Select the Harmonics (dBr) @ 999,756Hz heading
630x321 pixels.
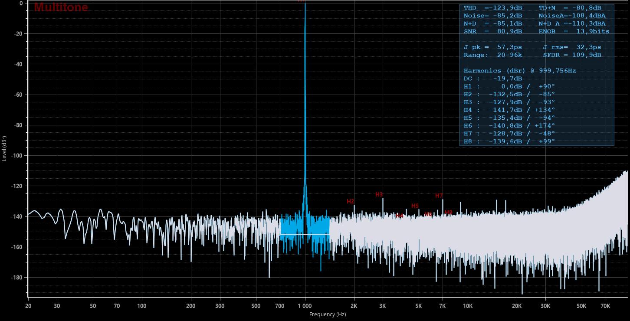tap(520, 71)
